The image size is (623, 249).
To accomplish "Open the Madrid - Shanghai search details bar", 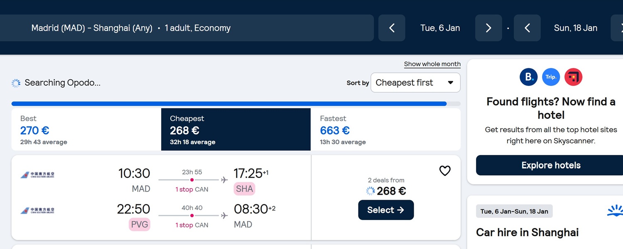I will tap(187, 28).
